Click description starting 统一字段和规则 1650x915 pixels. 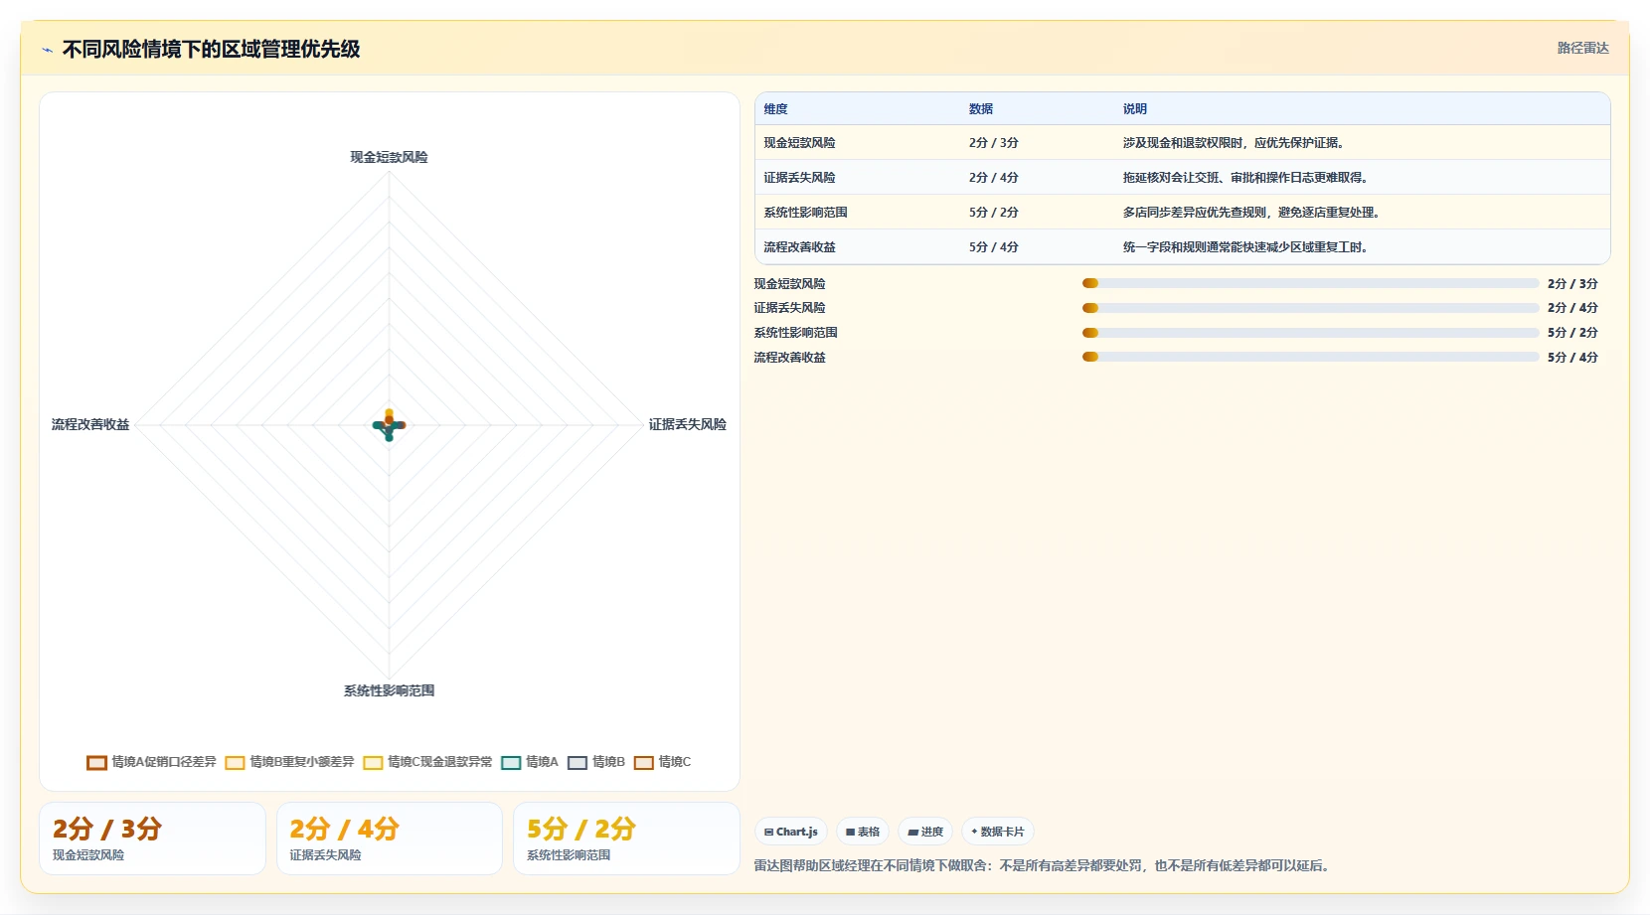tap(1247, 247)
